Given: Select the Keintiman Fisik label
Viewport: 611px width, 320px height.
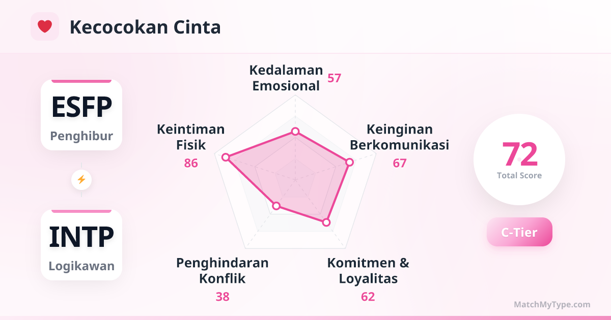Looking at the screenshot, I should coord(191,137).
